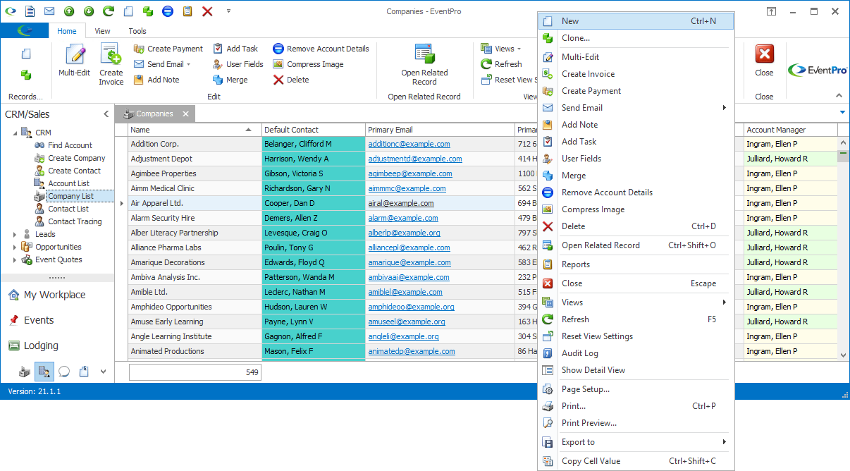Open Export to submenu in context menu
Viewport: 850px width, 471px height.
coord(636,442)
